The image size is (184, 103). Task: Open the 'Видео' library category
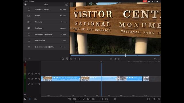coord(46,16)
